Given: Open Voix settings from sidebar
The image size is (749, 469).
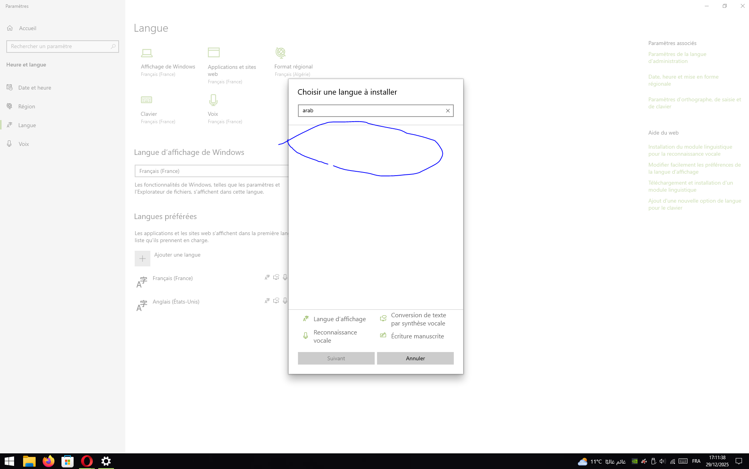Looking at the screenshot, I should 23,144.
